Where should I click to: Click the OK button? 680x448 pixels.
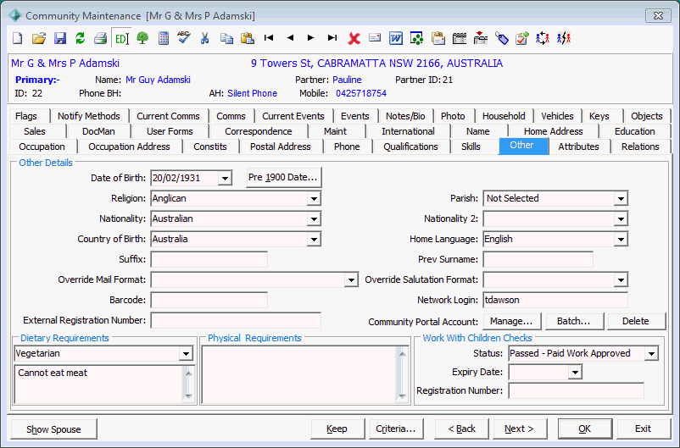(584, 429)
